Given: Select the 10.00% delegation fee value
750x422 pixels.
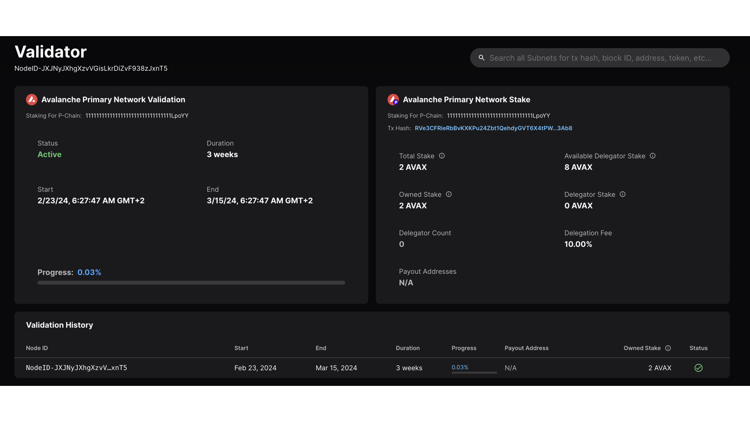Looking at the screenshot, I should [x=578, y=244].
